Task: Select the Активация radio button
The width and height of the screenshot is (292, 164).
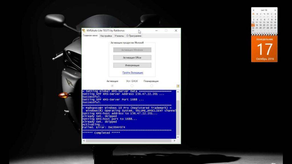Action: (x=112, y=86)
